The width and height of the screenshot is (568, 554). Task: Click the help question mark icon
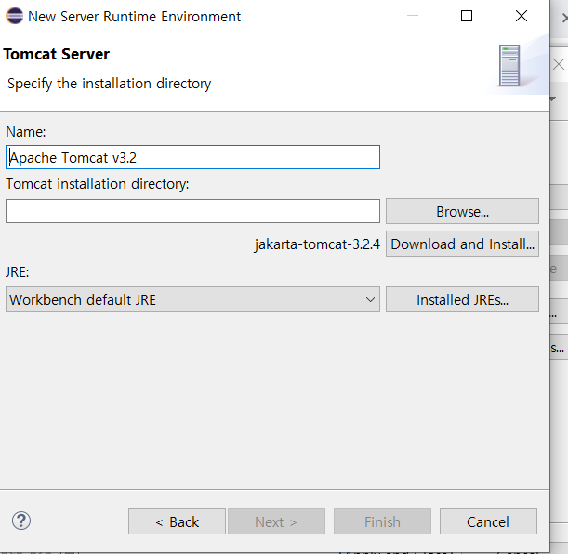coord(21,521)
